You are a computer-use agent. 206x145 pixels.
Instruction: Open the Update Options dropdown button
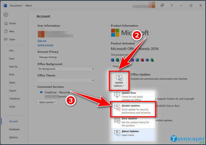[119, 81]
